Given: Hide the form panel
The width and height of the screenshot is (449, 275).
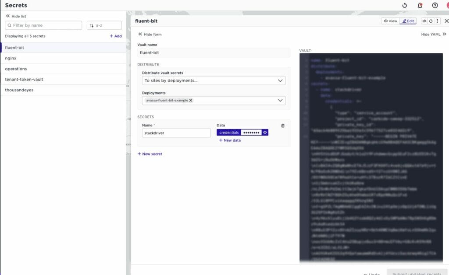Looking at the screenshot, I should (x=150, y=34).
